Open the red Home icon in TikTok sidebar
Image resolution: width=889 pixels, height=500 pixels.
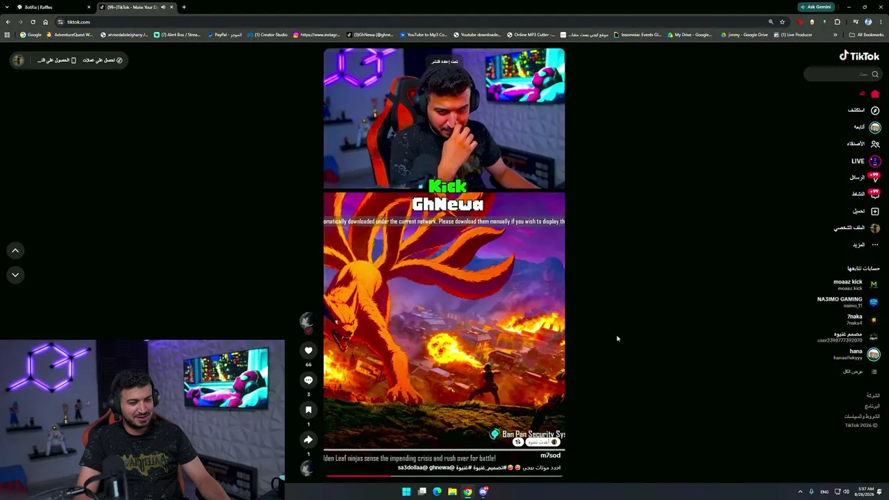875,94
